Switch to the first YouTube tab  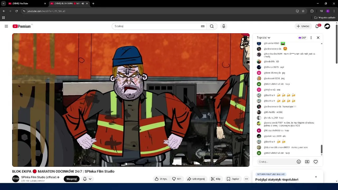point(26,3)
